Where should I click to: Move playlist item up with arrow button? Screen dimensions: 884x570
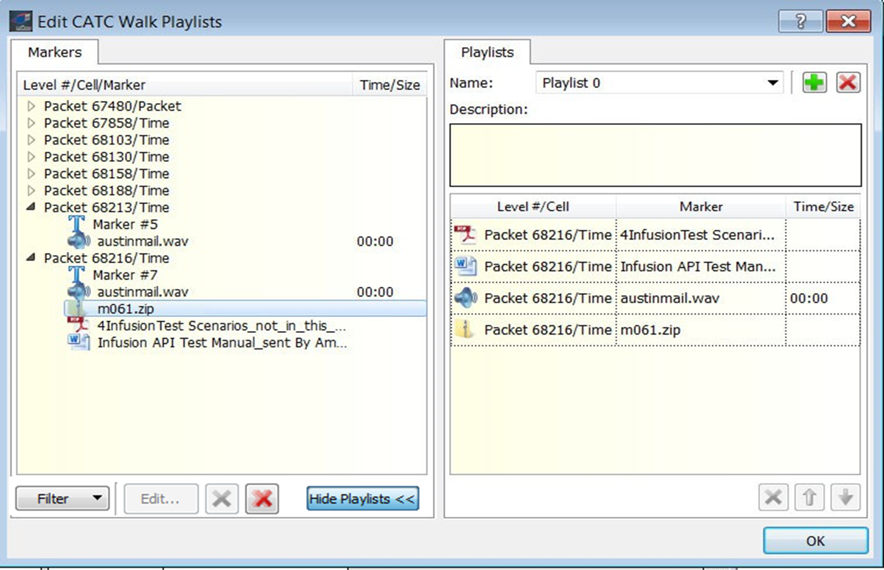(x=809, y=497)
